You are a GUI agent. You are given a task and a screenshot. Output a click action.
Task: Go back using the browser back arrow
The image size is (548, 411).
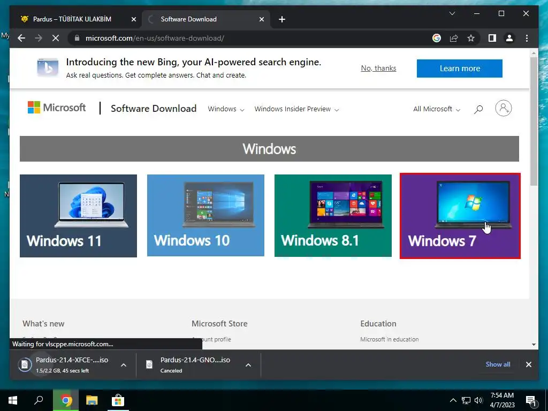click(x=21, y=38)
